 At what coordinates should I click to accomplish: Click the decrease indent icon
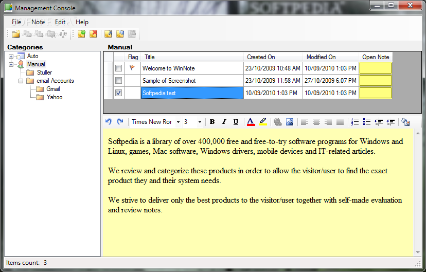click(x=379, y=122)
